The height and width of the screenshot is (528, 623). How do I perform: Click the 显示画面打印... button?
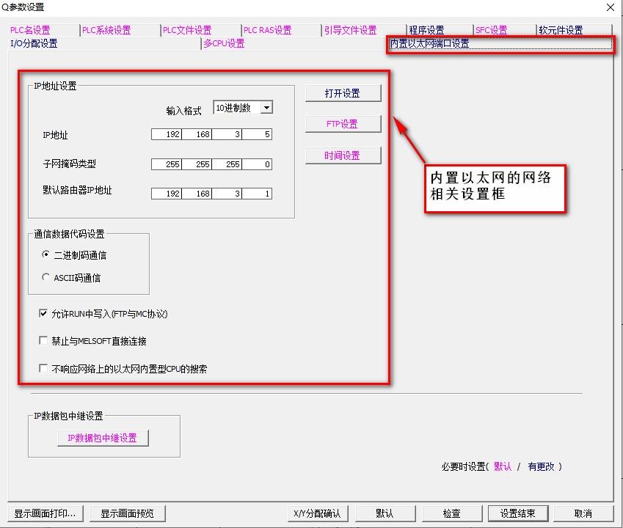[45, 513]
